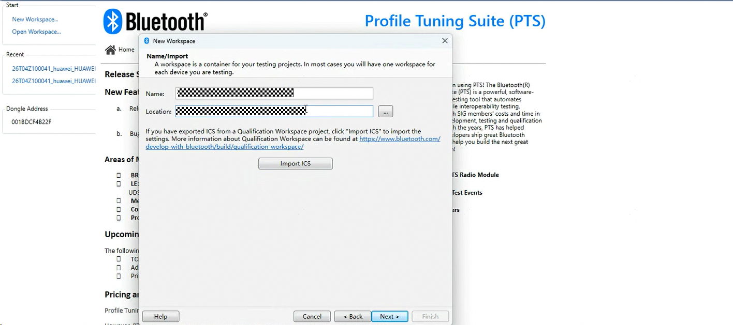
Task: Open second recent 26T04Z100041_huawei workspace
Action: pyautogui.click(x=54, y=81)
